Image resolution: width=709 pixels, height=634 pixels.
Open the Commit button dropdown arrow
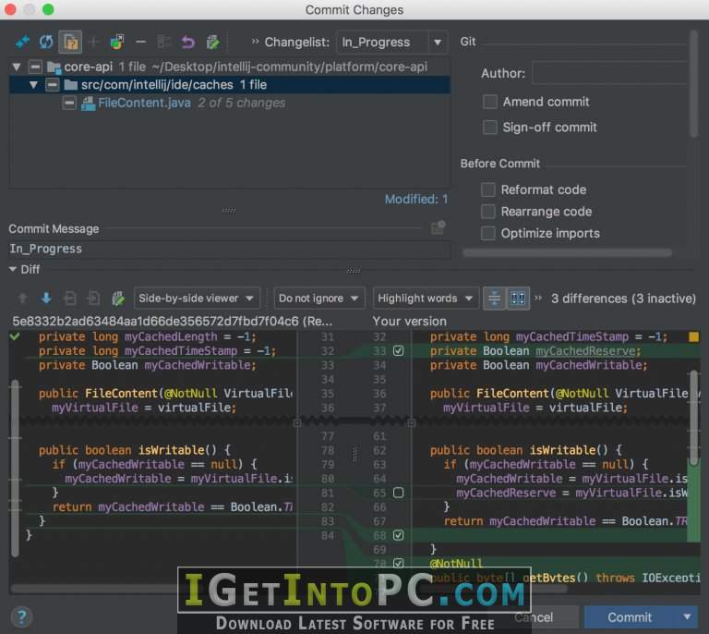click(x=687, y=616)
